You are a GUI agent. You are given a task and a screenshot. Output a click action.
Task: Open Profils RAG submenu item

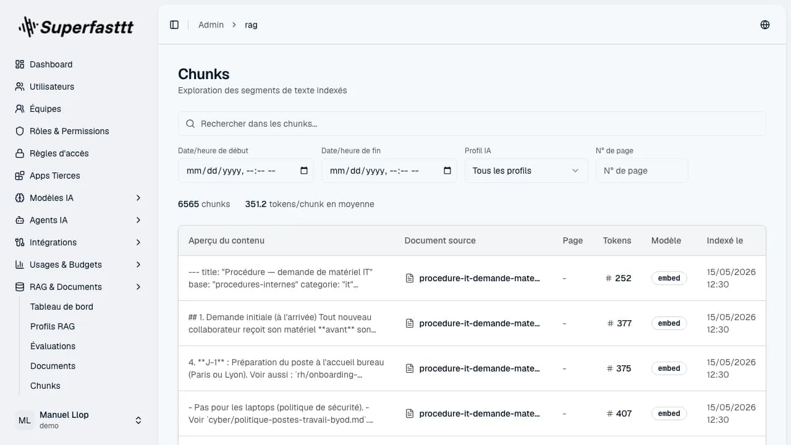click(x=53, y=326)
